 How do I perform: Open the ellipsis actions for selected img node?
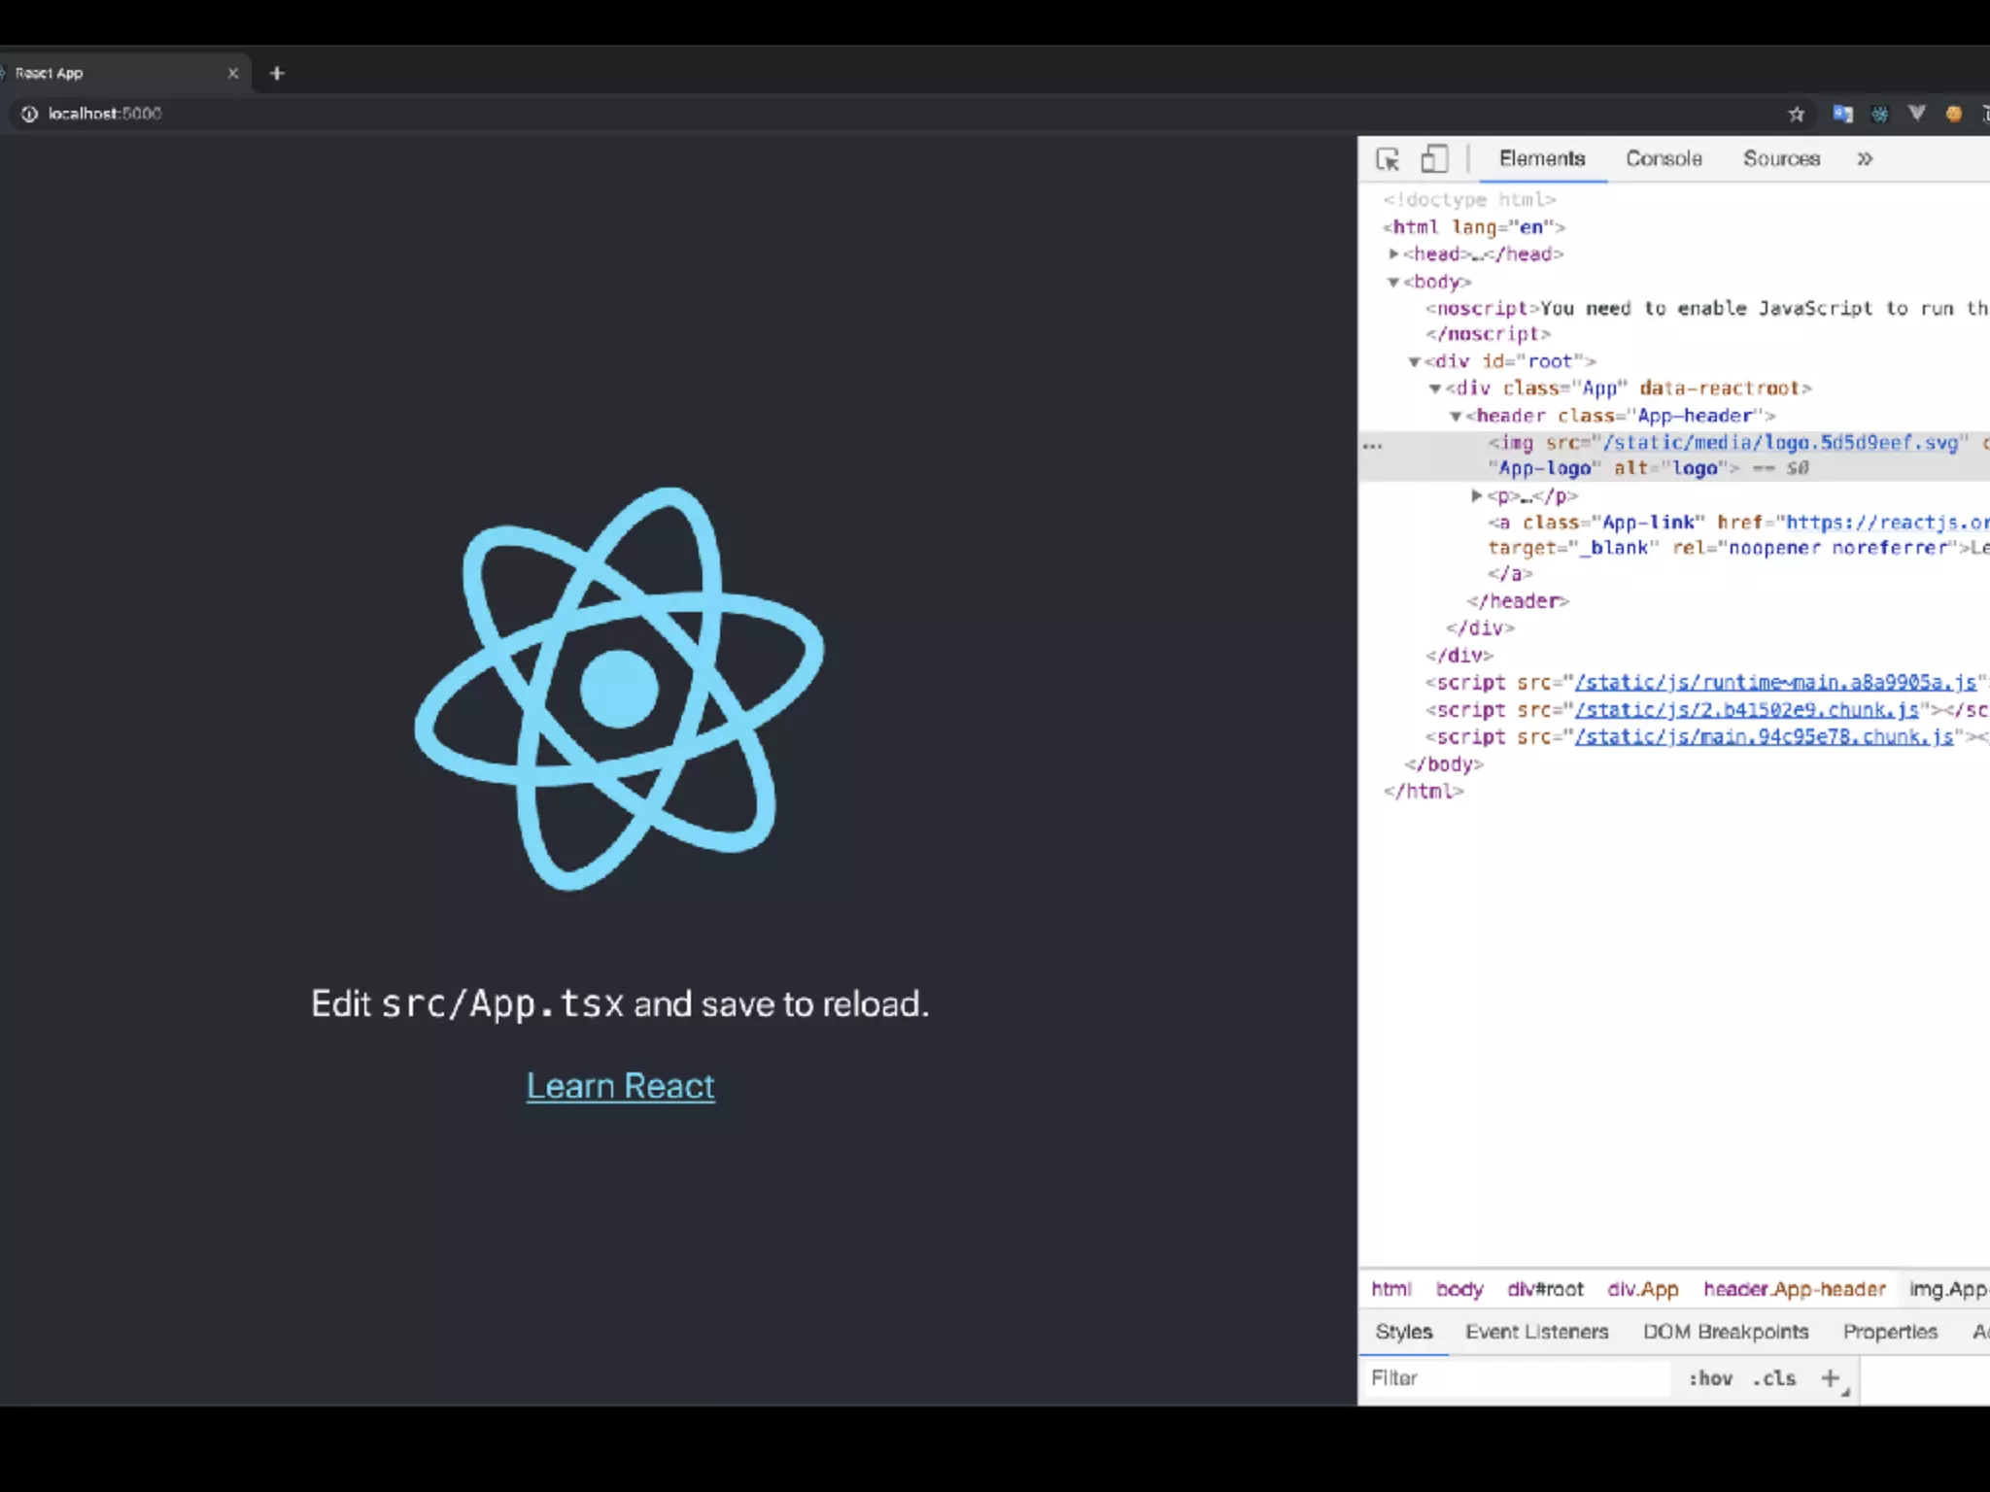(1372, 446)
